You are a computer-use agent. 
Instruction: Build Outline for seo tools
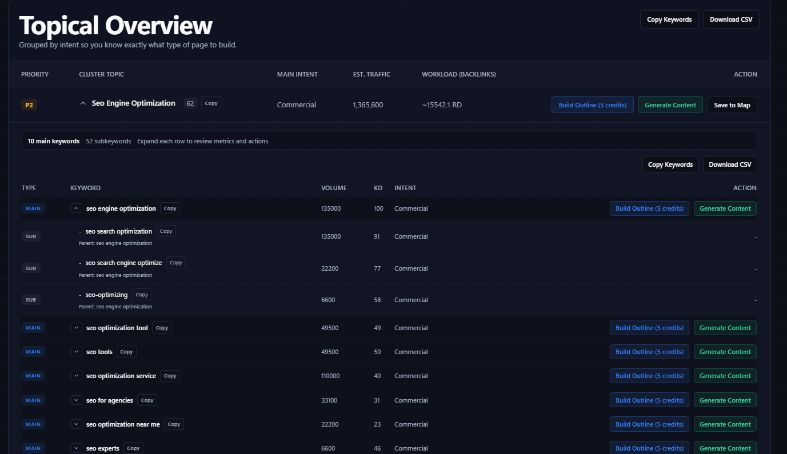[x=649, y=352]
